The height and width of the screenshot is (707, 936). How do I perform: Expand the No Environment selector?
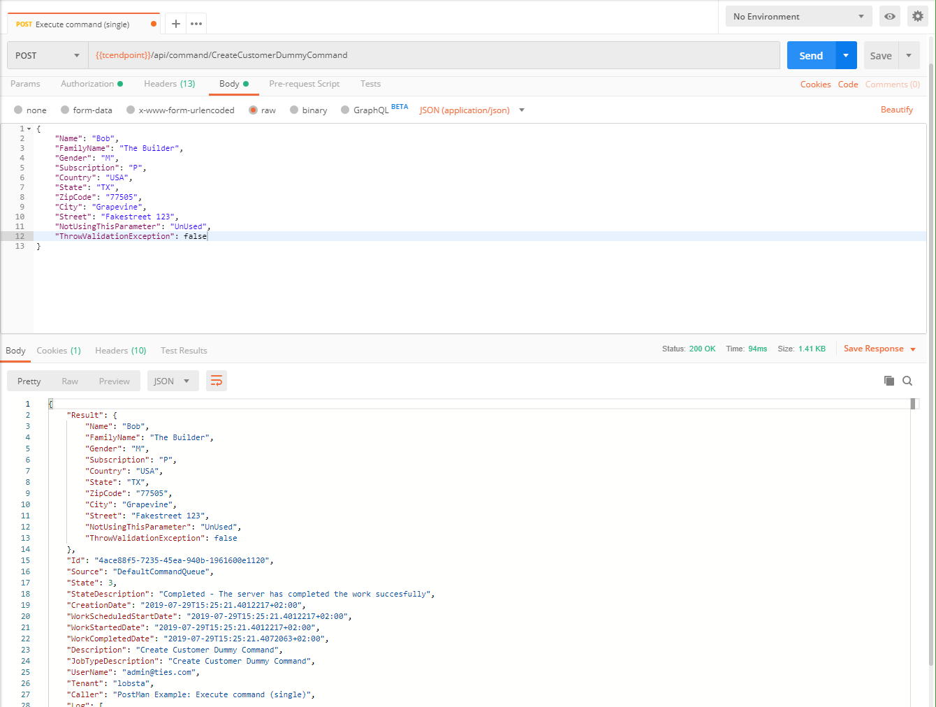coord(798,16)
